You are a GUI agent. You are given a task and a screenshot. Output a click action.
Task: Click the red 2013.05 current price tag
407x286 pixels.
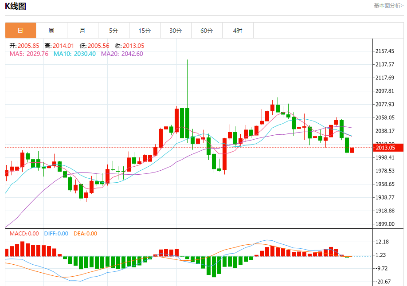388,148
